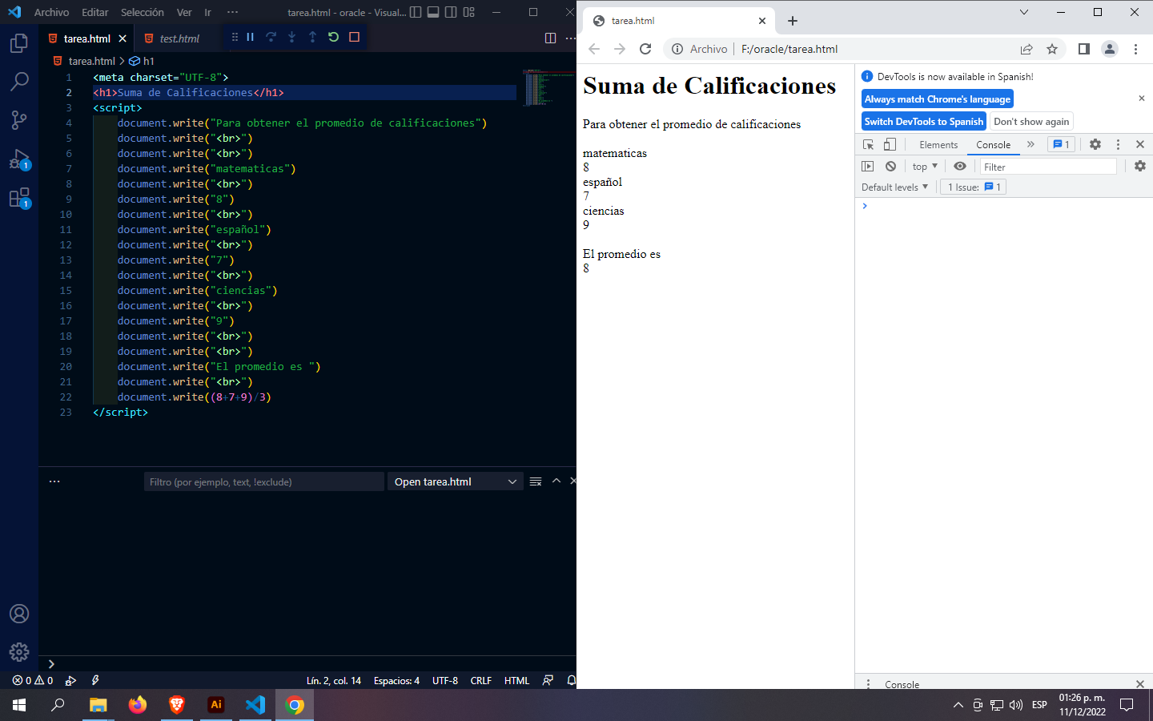Open the Manage gear menu in VS Code
The image size is (1153, 721).
point(19,652)
